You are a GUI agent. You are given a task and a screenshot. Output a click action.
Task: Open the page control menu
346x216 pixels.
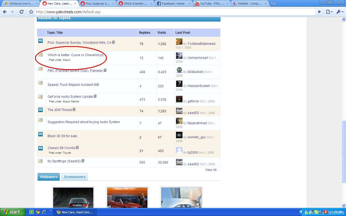coord(329,12)
